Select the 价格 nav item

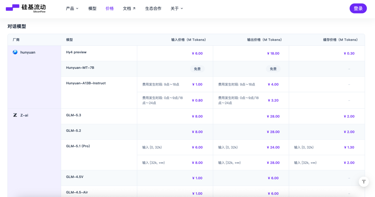pos(109,8)
